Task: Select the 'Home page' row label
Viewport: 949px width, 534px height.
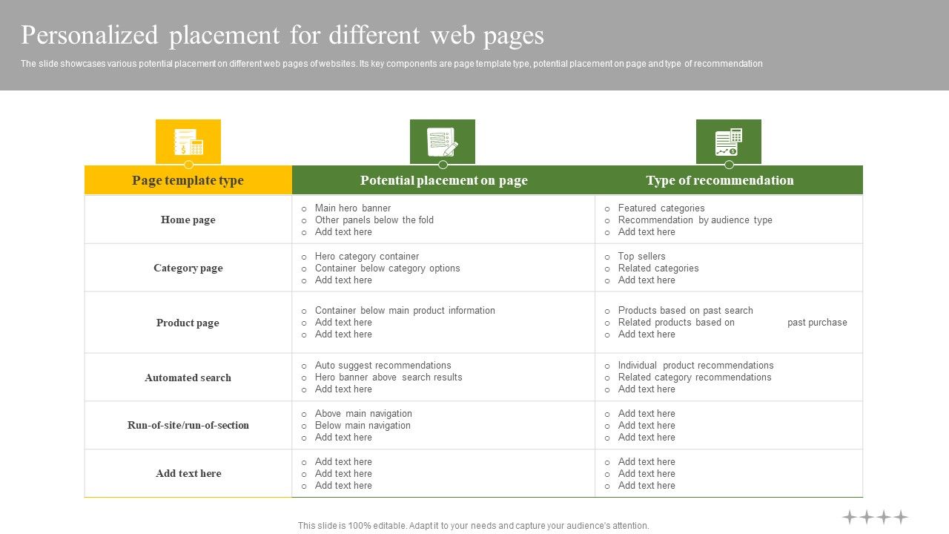Action: pyautogui.click(x=188, y=220)
